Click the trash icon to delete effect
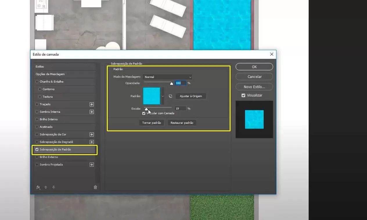 (x=95, y=187)
